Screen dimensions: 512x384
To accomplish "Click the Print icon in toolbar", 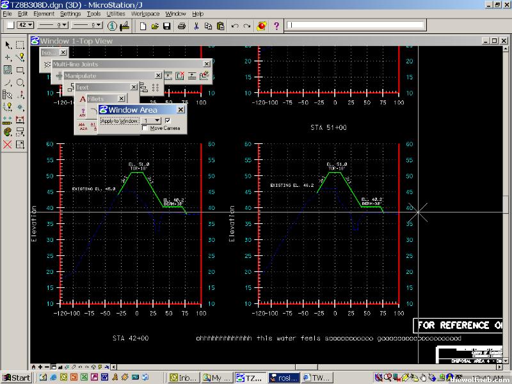I will point(182,26).
